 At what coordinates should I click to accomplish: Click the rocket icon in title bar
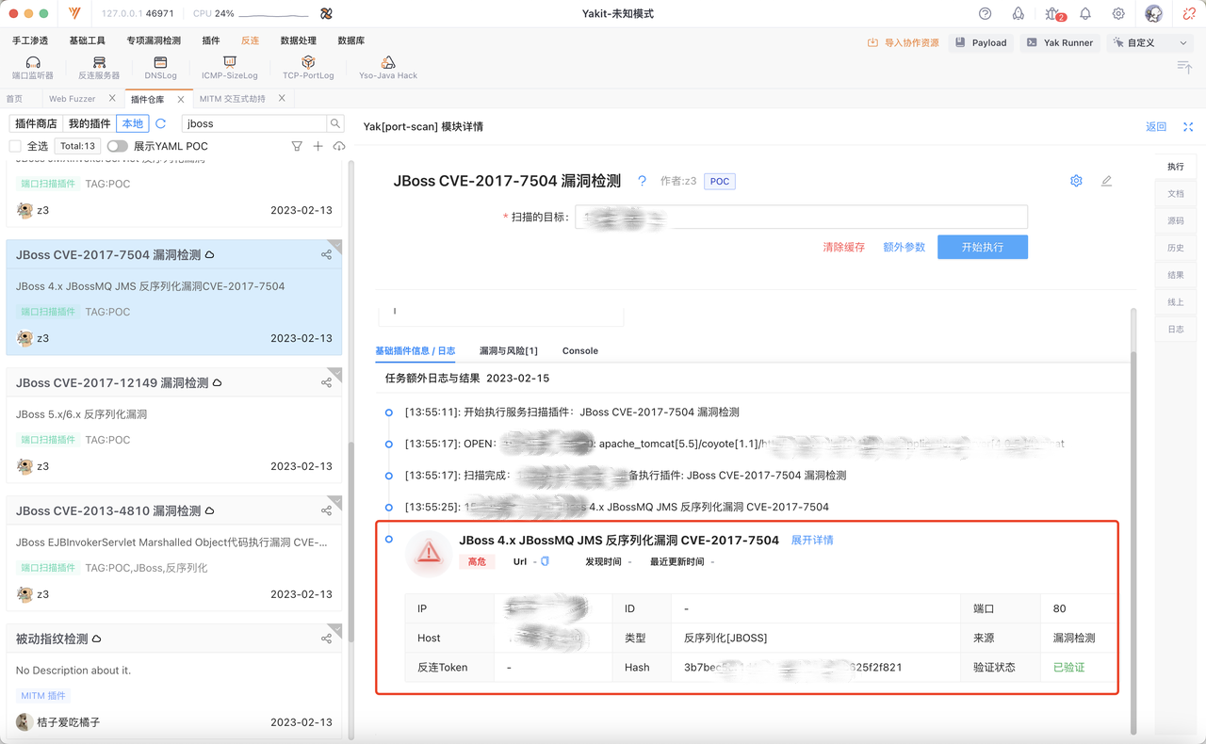1018,14
